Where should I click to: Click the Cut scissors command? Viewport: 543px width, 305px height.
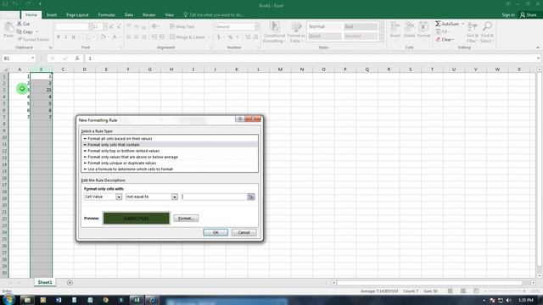pos(24,24)
